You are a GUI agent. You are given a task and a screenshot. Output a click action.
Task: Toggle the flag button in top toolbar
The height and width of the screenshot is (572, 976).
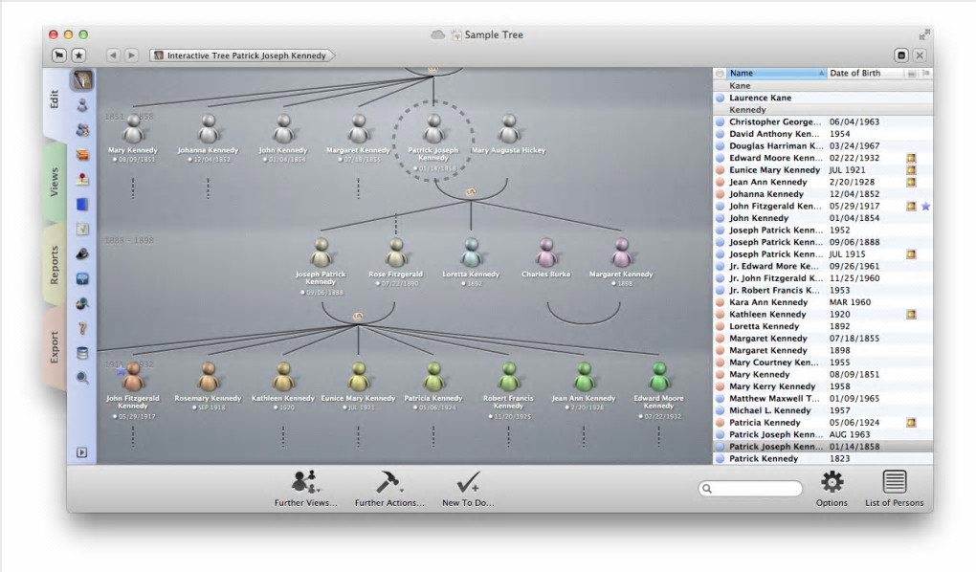point(59,55)
